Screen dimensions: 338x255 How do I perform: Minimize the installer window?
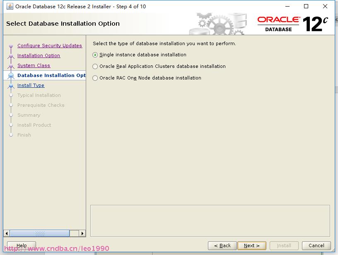tap(287, 7)
